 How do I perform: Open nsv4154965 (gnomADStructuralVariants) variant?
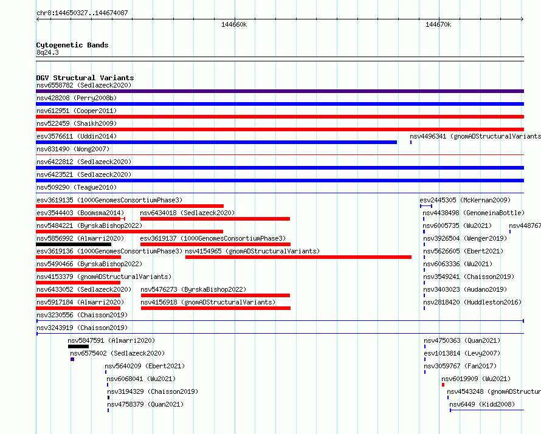click(252, 251)
